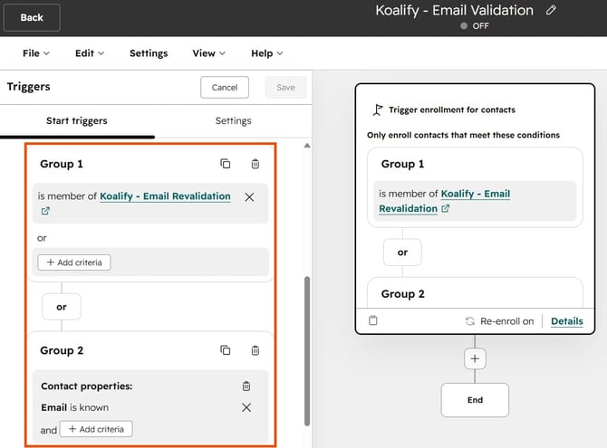
Task: Click the Re-enroll refresh icon
Action: pyautogui.click(x=469, y=321)
